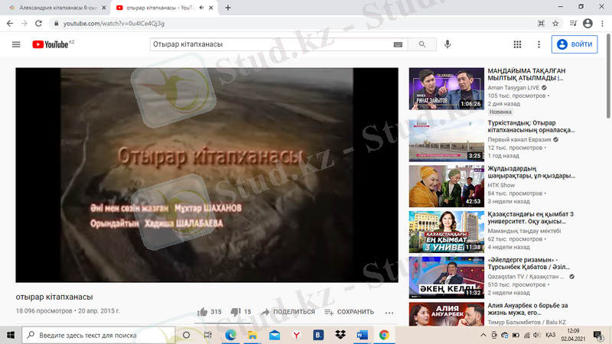Click the ВОЙТИ sign-in button
This screenshot has width=612, height=344.
coord(575,44)
